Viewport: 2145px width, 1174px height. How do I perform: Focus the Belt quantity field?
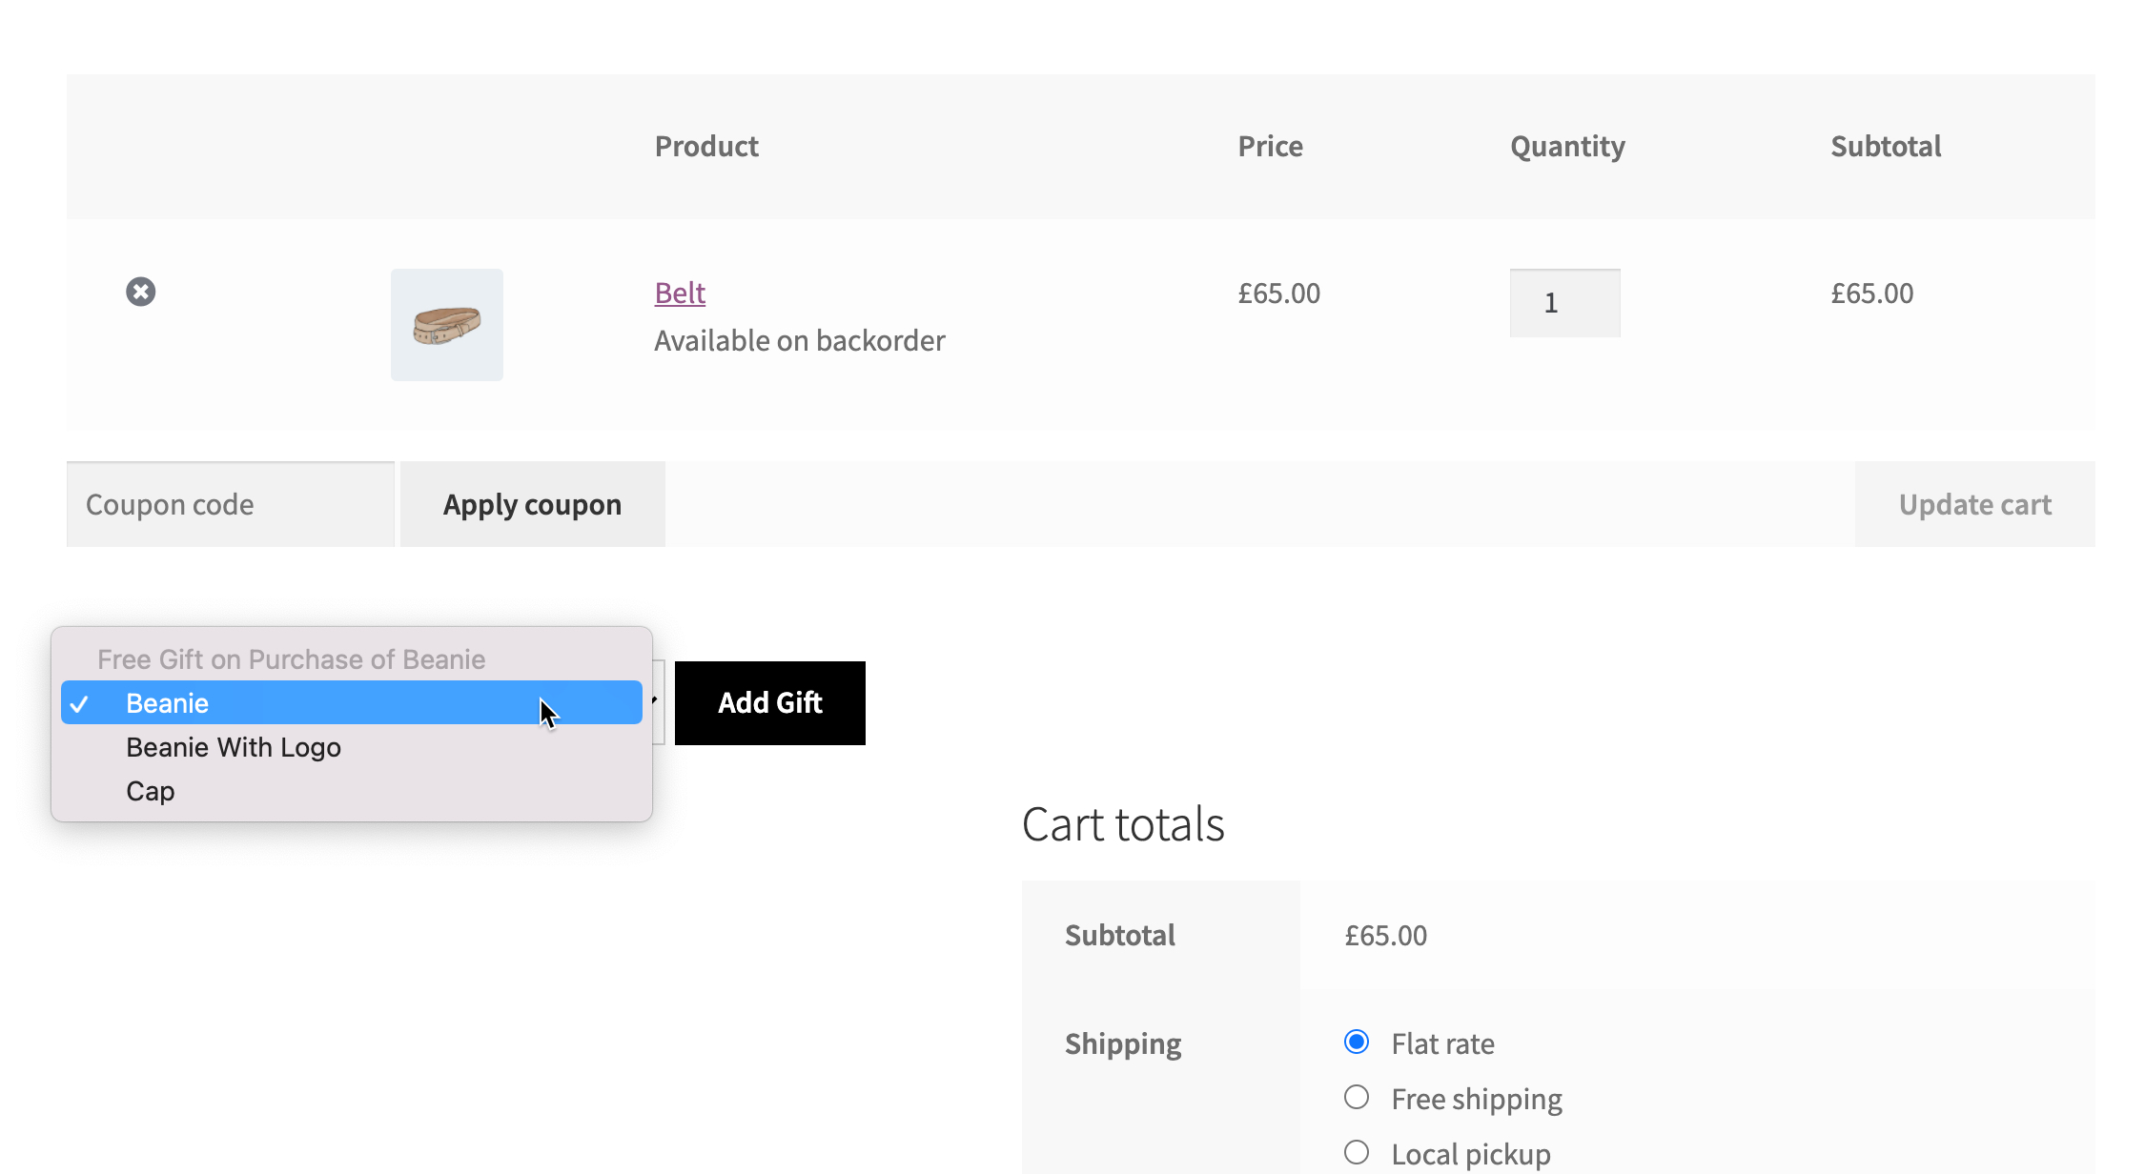tap(1564, 303)
